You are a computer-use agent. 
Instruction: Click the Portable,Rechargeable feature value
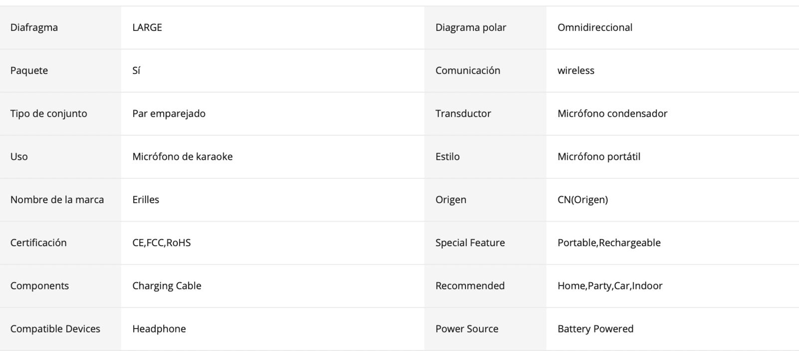[x=609, y=243]
